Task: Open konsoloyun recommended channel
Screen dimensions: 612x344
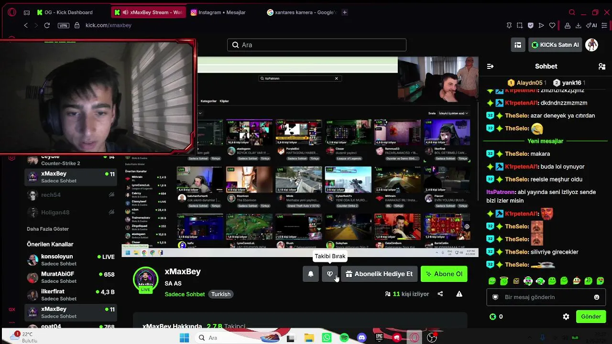Action: [x=71, y=260]
